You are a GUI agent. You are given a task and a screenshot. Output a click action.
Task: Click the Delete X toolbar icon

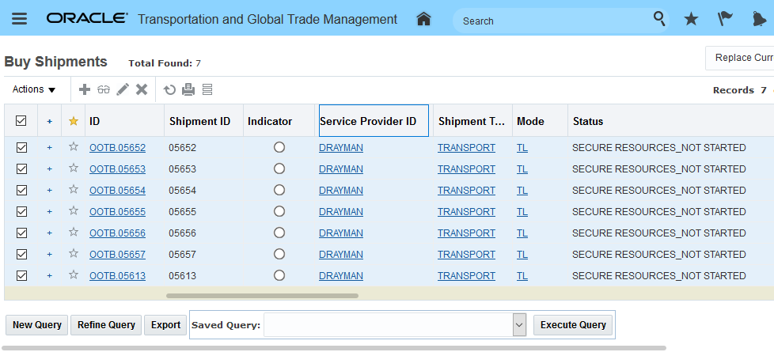pyautogui.click(x=142, y=89)
